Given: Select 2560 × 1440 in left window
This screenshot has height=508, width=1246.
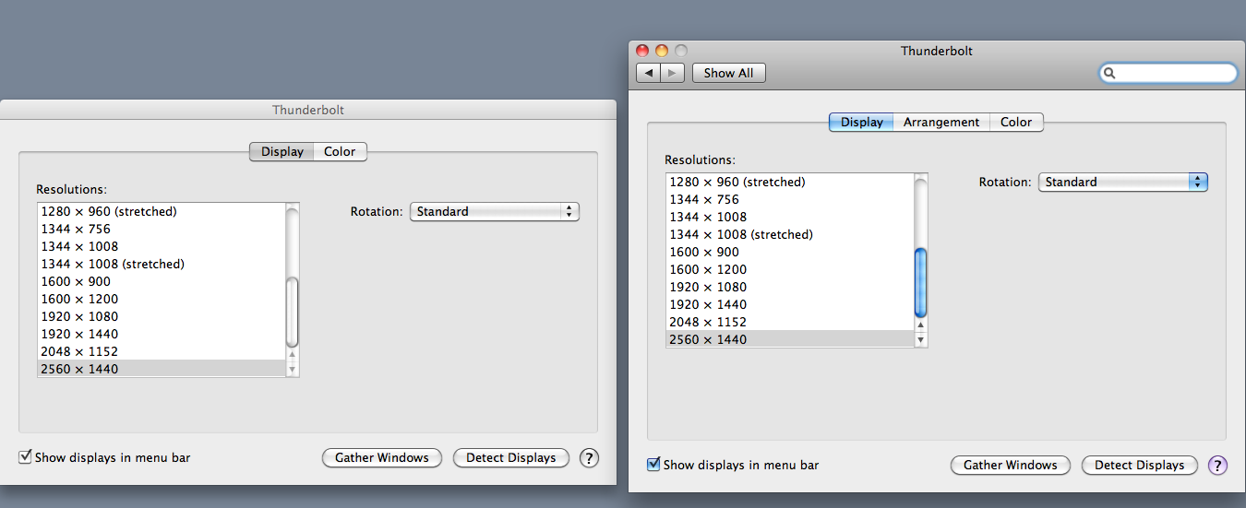Looking at the screenshot, I should point(162,370).
